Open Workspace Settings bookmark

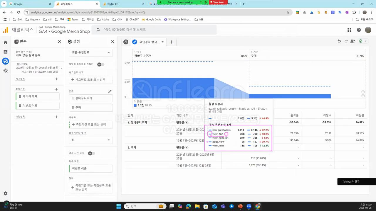tap(178, 19)
